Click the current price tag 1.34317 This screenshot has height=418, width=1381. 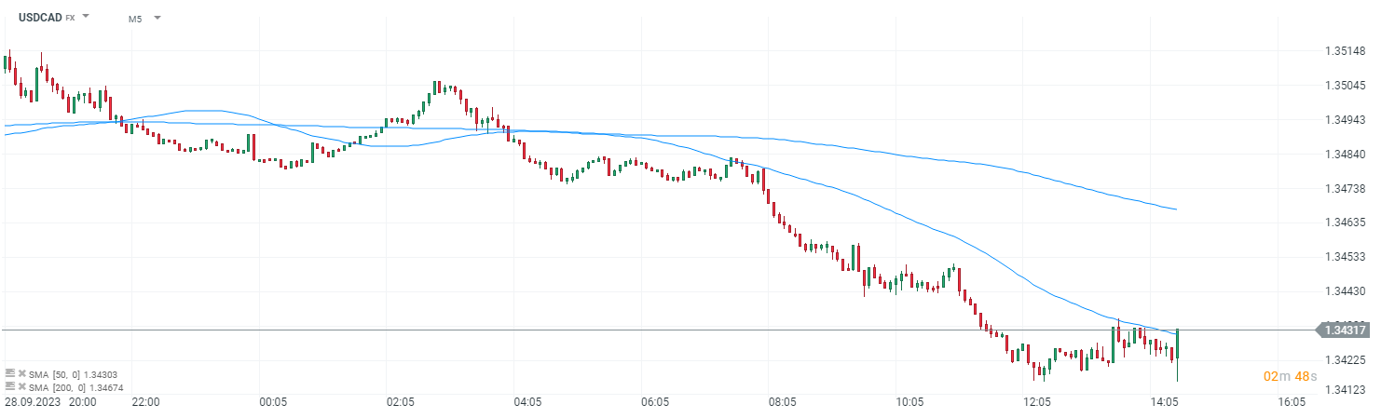[1345, 330]
